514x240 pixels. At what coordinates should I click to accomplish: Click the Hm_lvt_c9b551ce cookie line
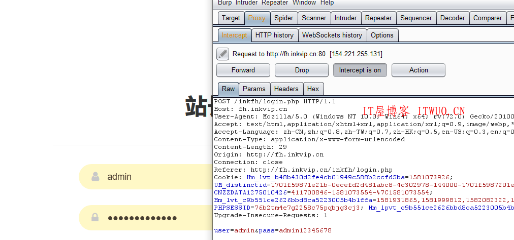(364, 200)
